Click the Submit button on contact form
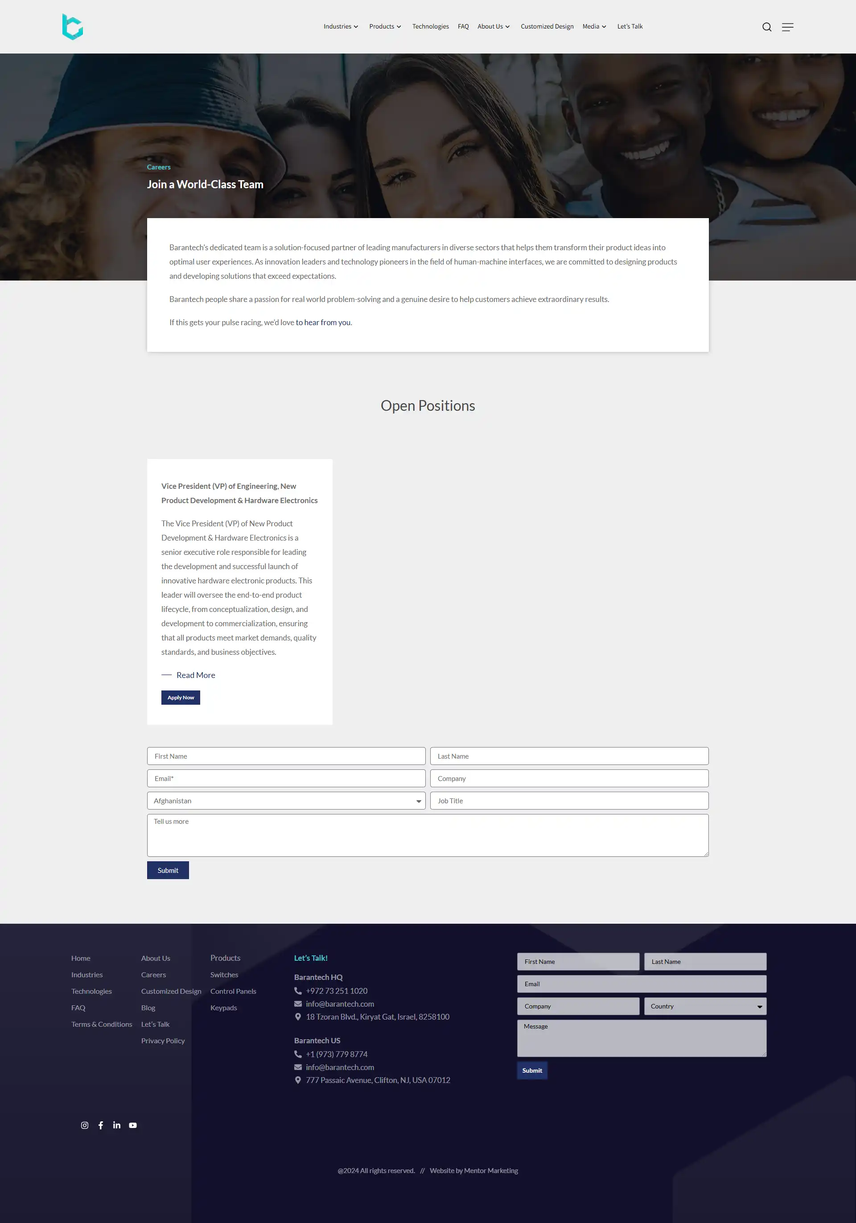Image resolution: width=856 pixels, height=1223 pixels. point(168,870)
